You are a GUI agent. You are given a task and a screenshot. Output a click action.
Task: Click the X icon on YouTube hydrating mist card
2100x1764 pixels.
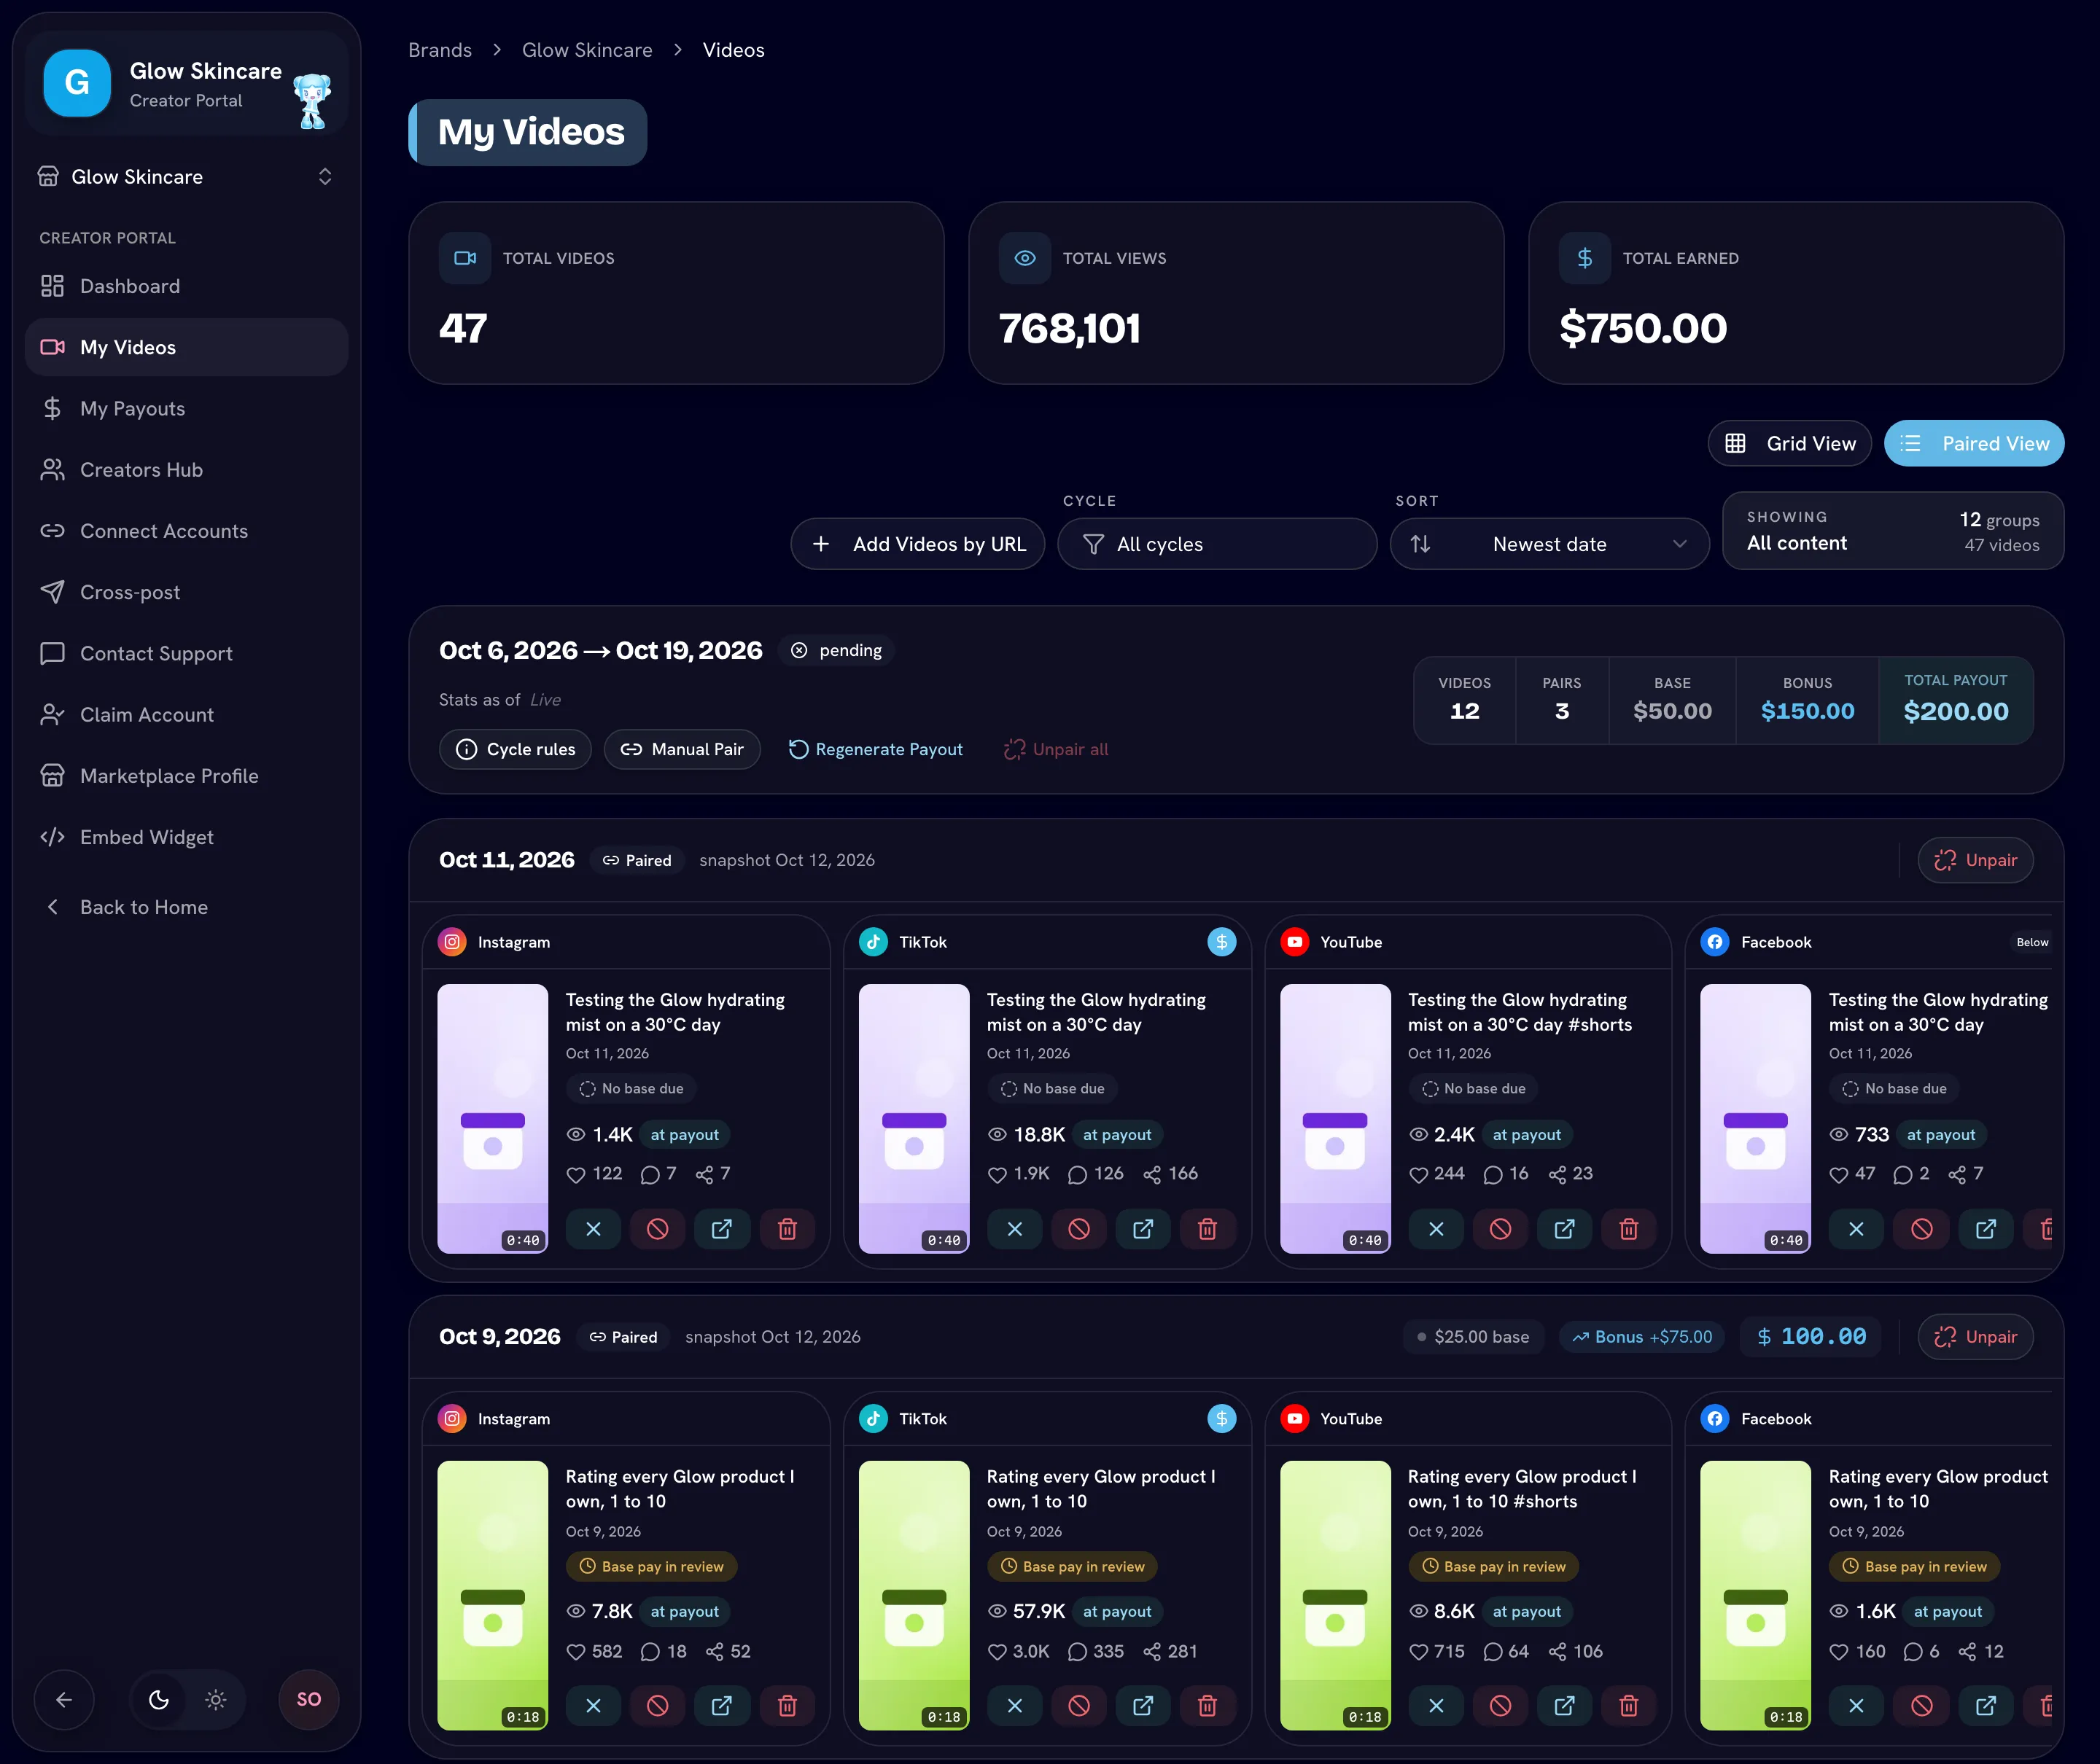point(1436,1229)
